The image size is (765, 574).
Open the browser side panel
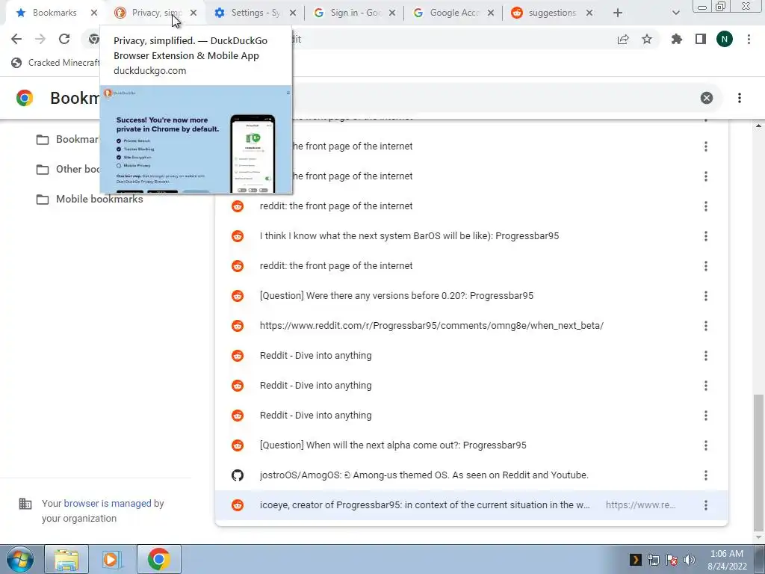(701, 39)
